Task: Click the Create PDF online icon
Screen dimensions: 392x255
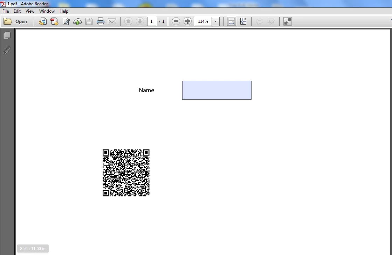Action: [x=54, y=21]
